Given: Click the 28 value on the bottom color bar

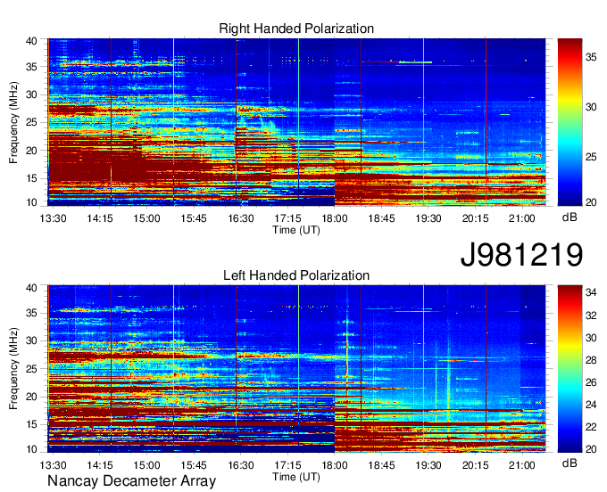Looking at the screenshot, I should [591, 360].
